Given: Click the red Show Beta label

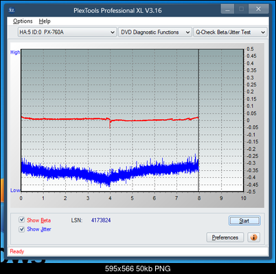Looking at the screenshot, I should [x=39, y=220].
